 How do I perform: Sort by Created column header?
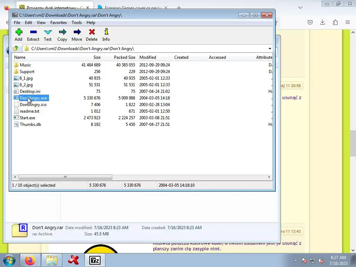coord(189,57)
